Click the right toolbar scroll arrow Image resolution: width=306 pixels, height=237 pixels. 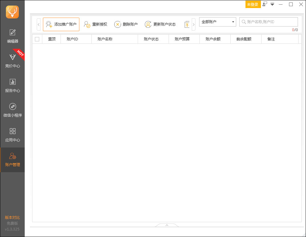pos(194,24)
